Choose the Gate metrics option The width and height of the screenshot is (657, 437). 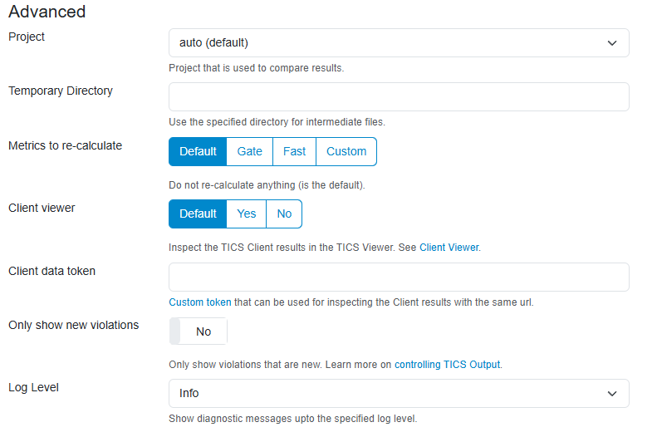[x=249, y=151]
